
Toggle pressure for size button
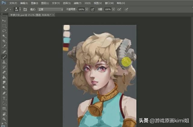126,9
